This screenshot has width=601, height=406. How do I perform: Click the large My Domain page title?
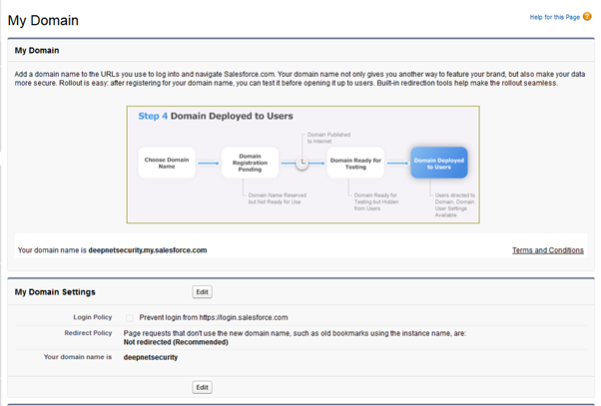43,20
